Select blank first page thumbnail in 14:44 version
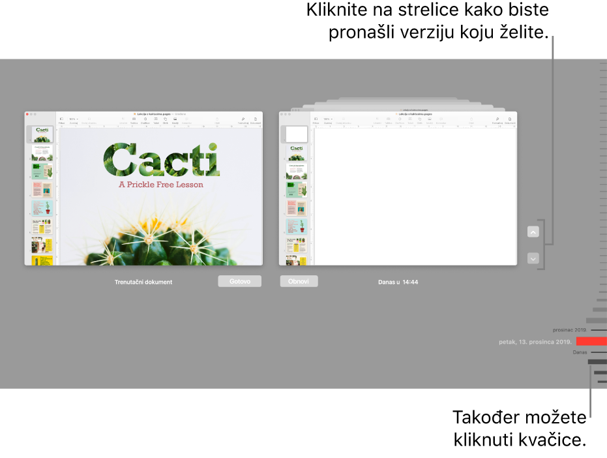Screen dimensions: 607x458 coord(297,134)
